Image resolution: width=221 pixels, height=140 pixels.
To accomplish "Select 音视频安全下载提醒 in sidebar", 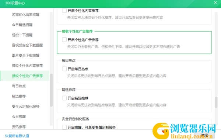I will click(27, 45).
